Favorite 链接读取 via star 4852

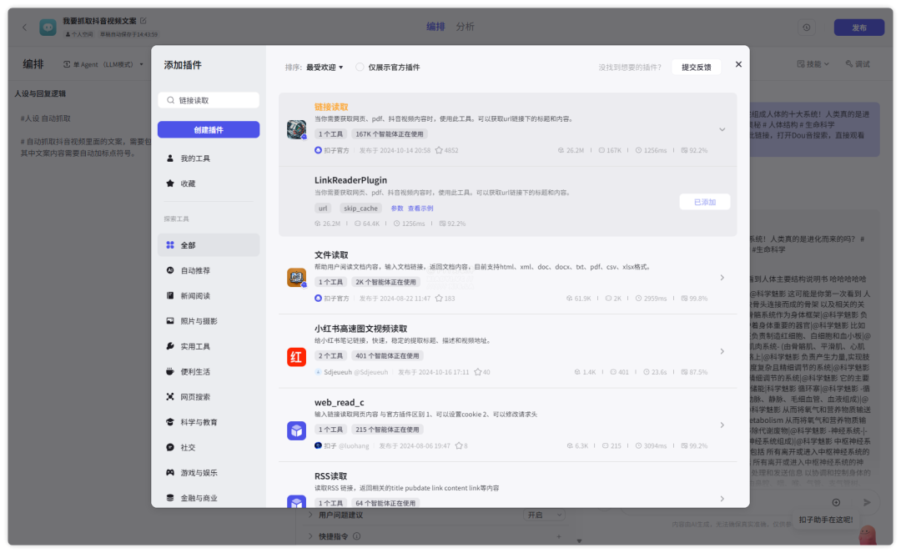(x=439, y=150)
